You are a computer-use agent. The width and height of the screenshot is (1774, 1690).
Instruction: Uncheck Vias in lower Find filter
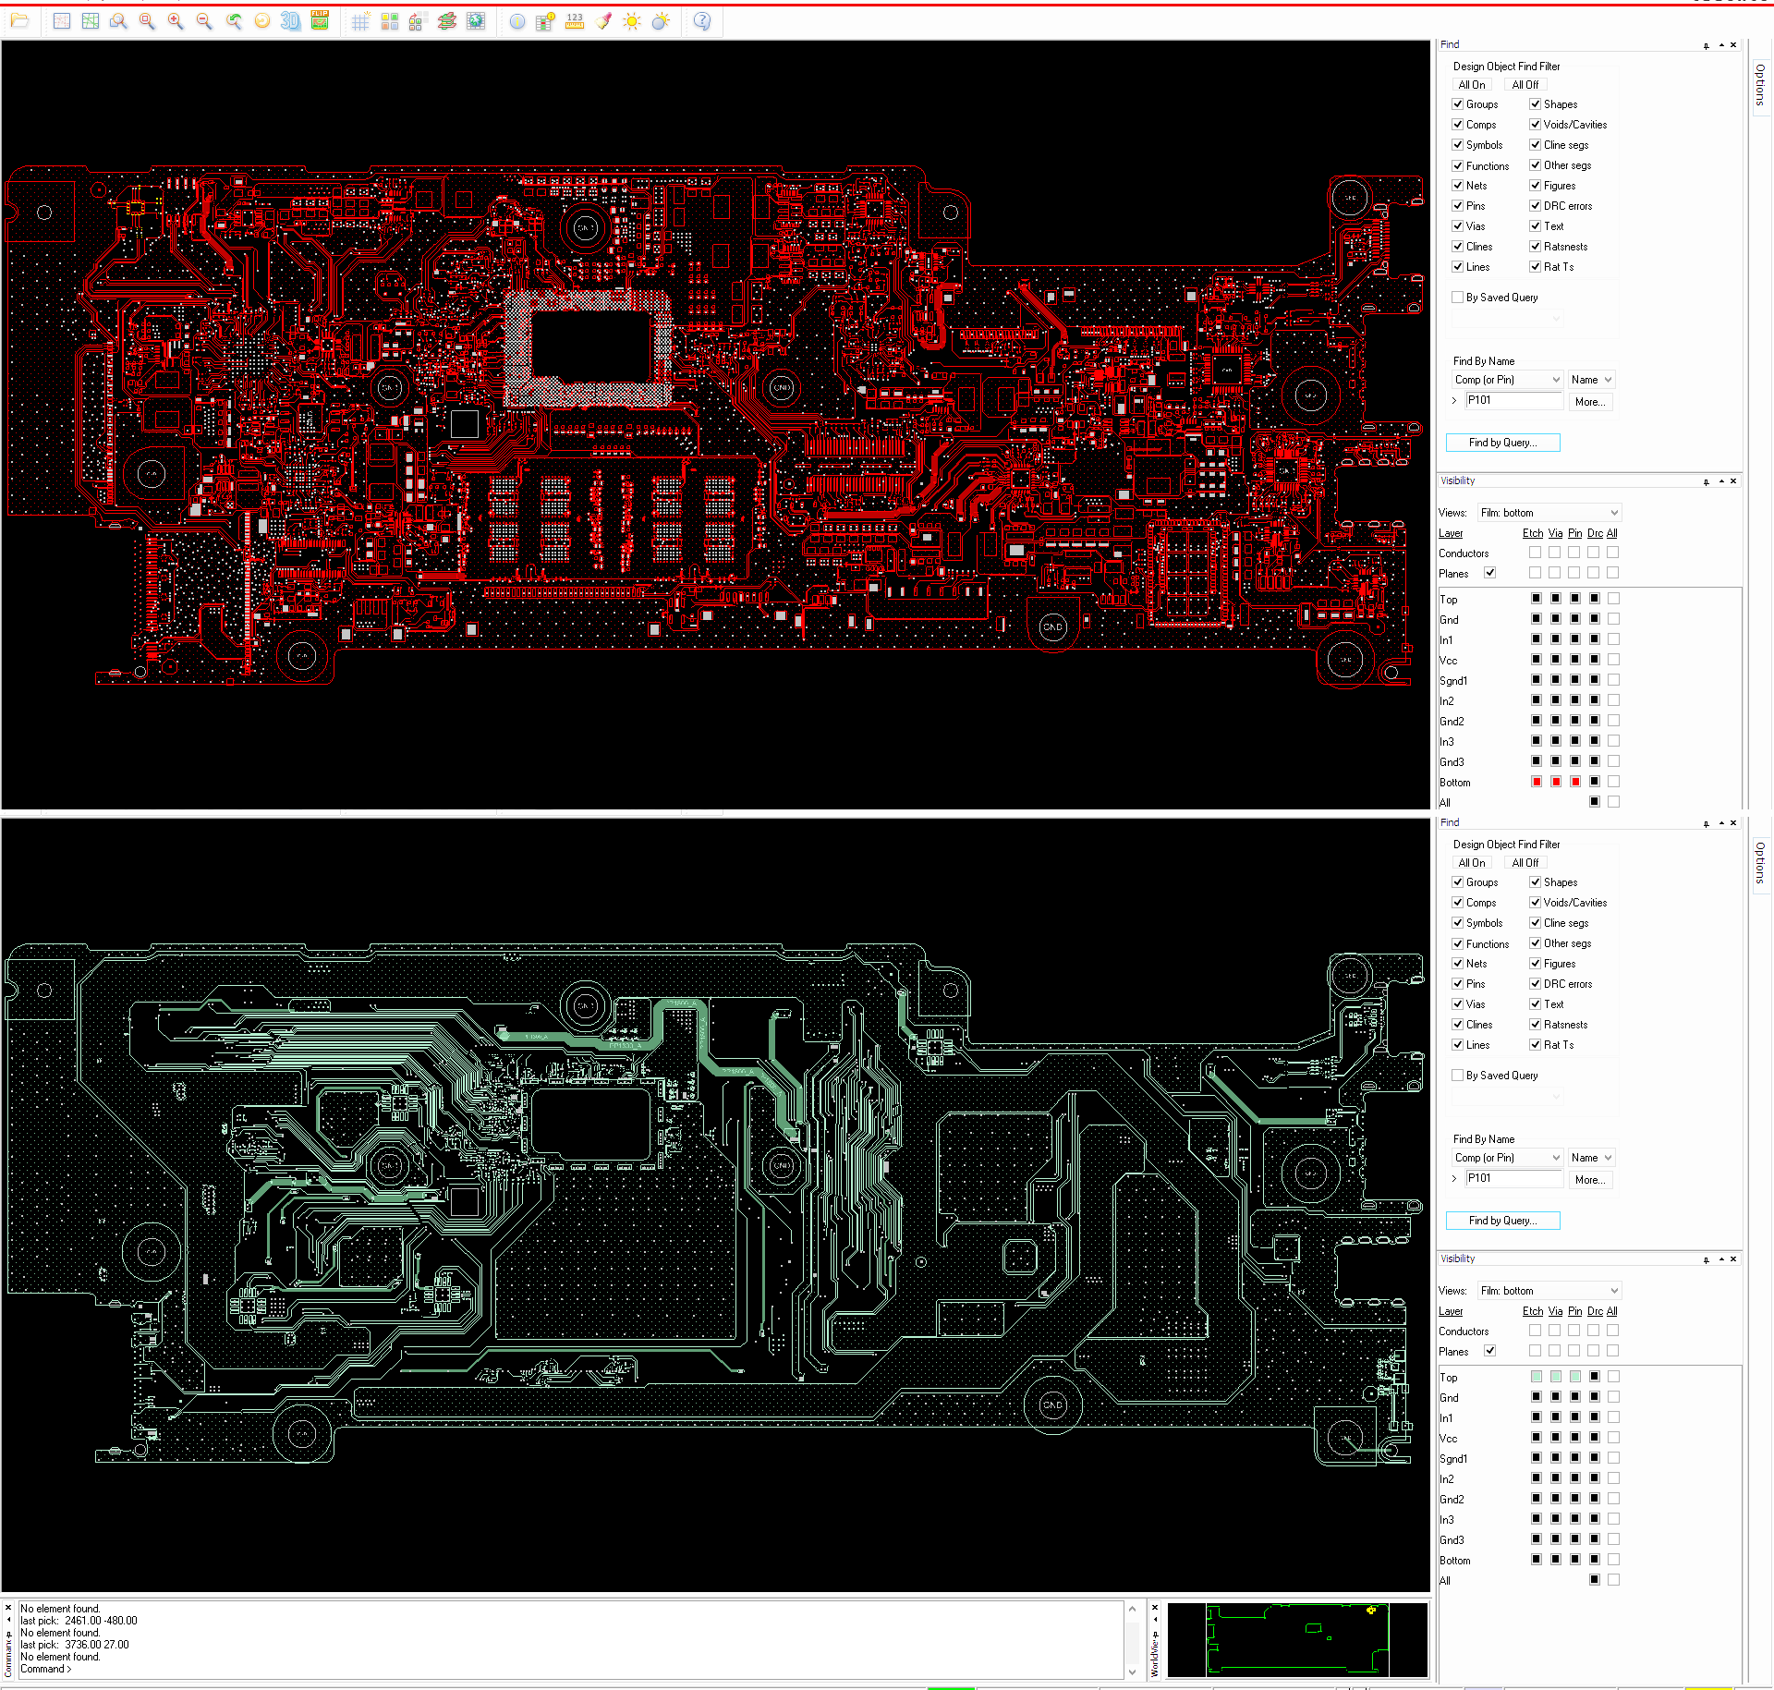[1457, 1004]
